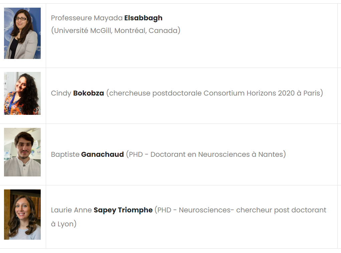Click the "à Lyon)" text line
This screenshot has height=253, width=341.
[63, 224]
